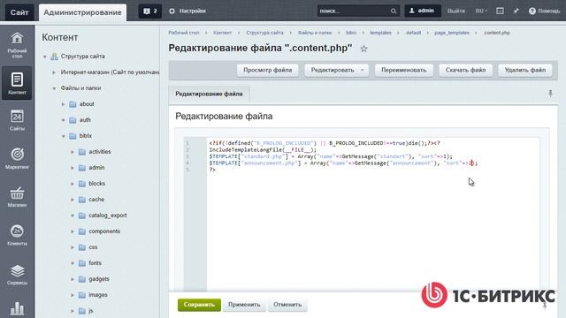
Task: Expand the Интернет-магазин tree node
Action: pyautogui.click(x=54, y=72)
